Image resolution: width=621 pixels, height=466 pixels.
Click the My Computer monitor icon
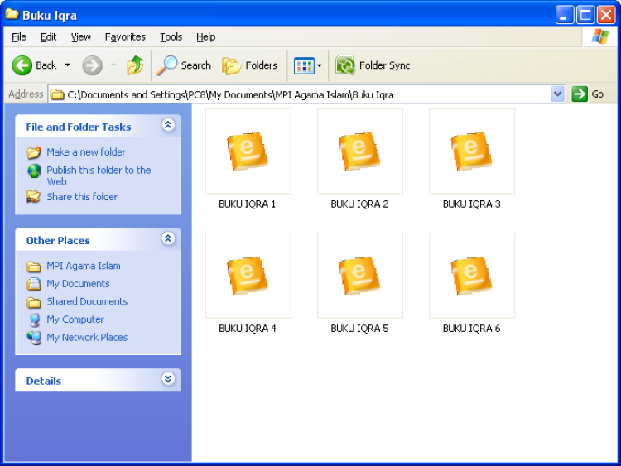35,319
